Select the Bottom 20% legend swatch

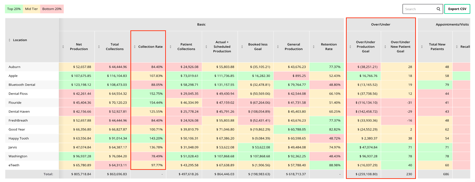(x=52, y=9)
